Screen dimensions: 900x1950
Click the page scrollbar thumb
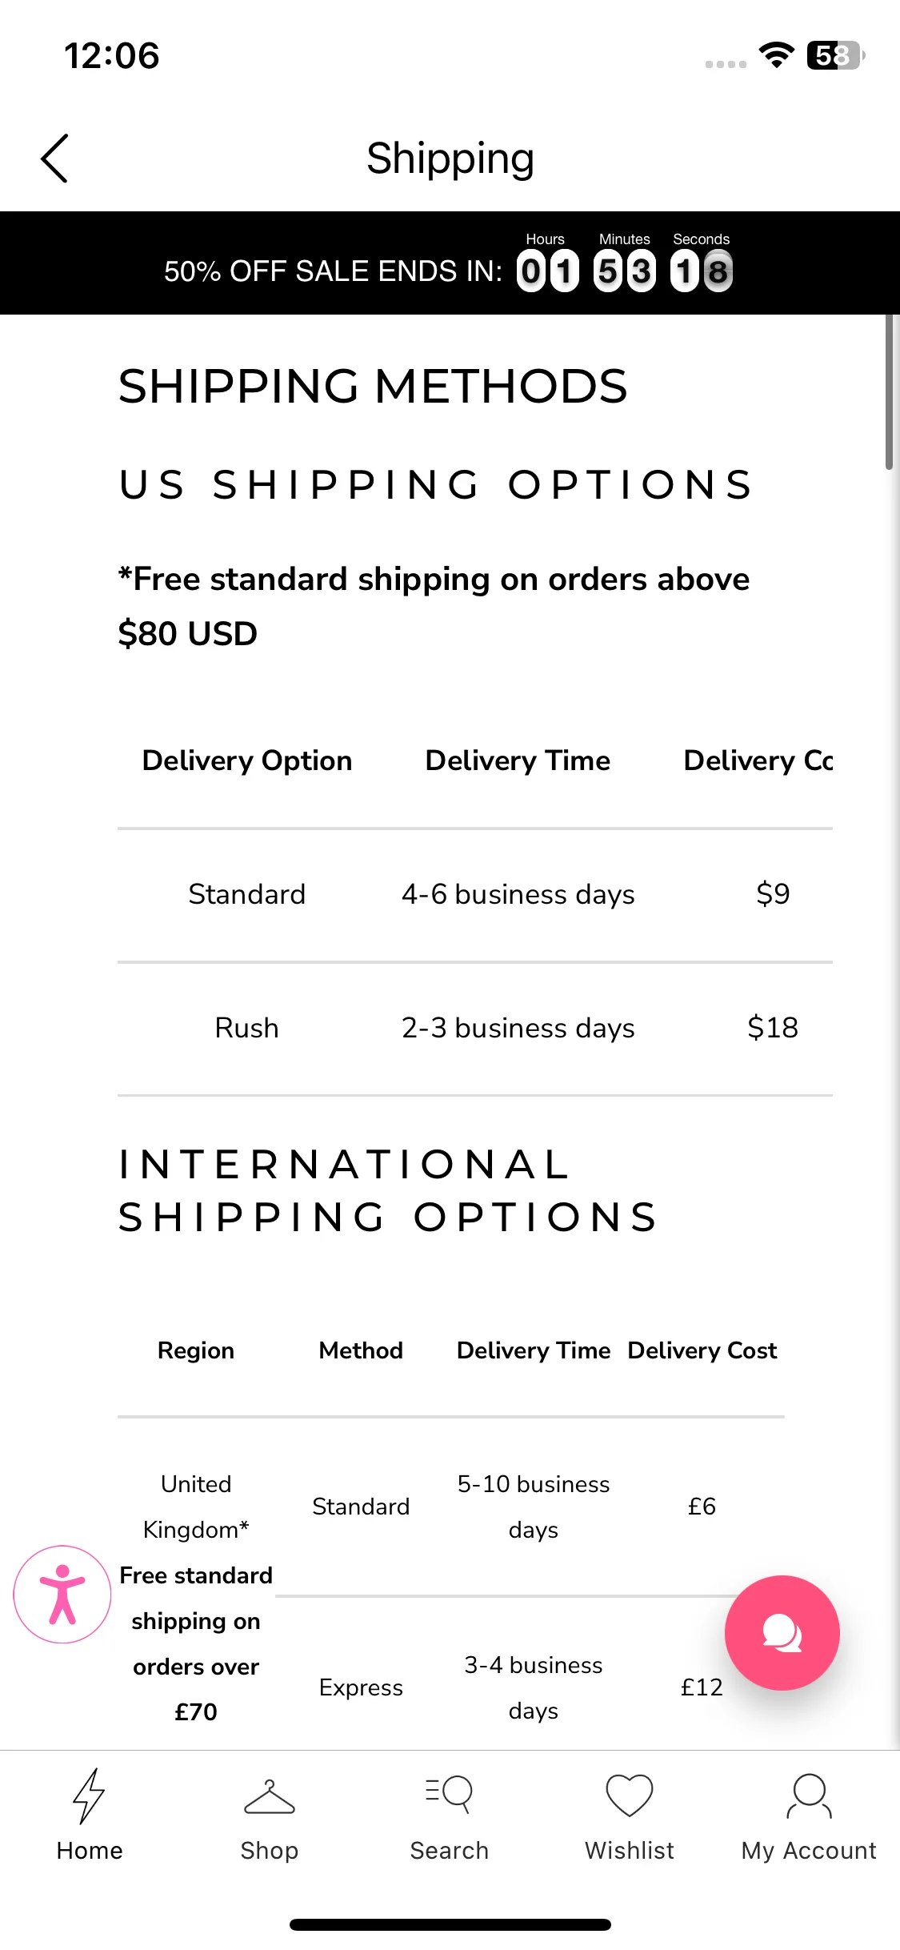[890, 391]
